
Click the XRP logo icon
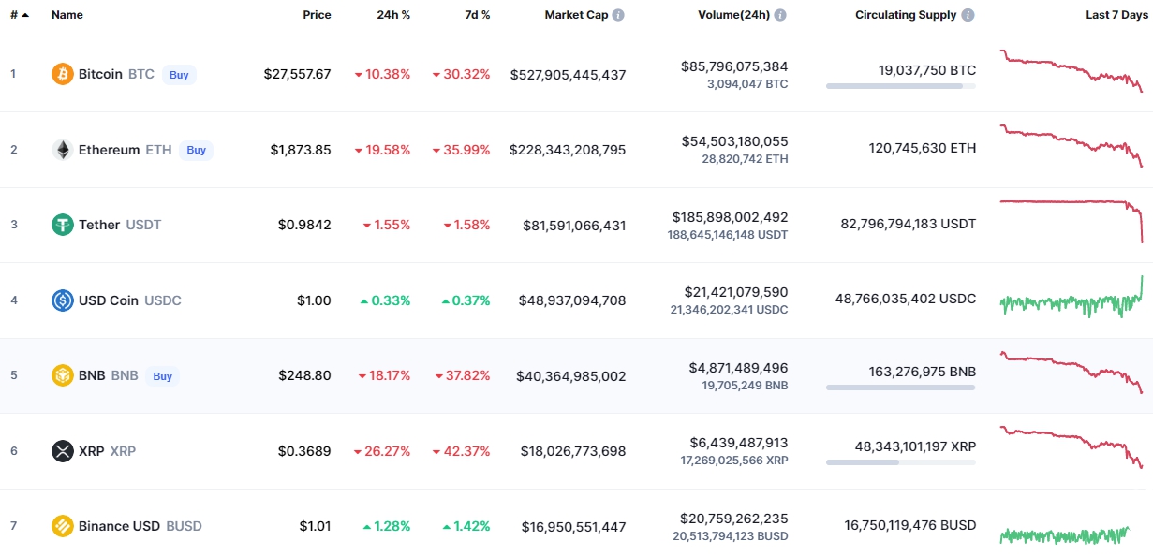coord(63,451)
